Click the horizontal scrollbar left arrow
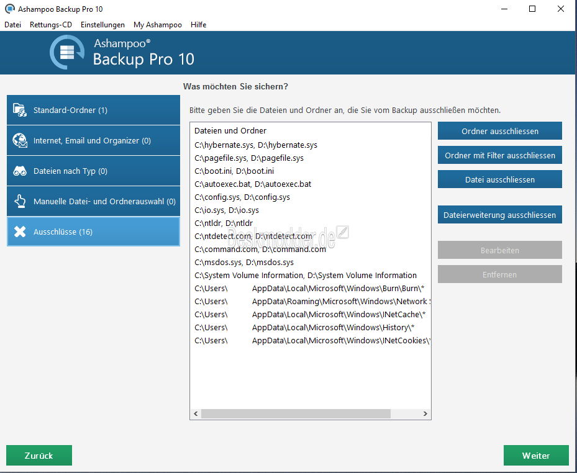This screenshot has height=473, width=577. [x=196, y=414]
